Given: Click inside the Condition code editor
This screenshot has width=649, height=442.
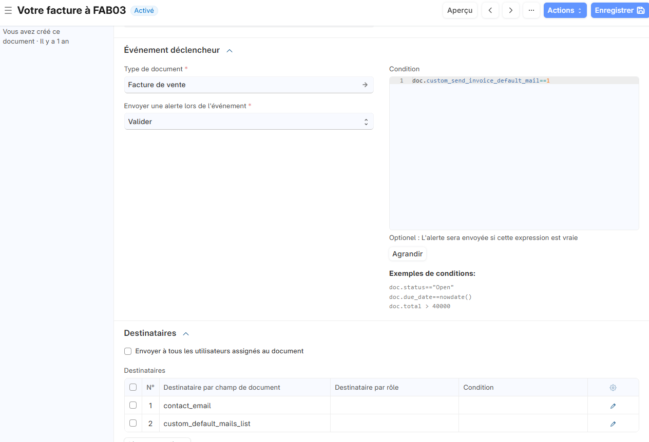Looking at the screenshot, I should (x=513, y=154).
